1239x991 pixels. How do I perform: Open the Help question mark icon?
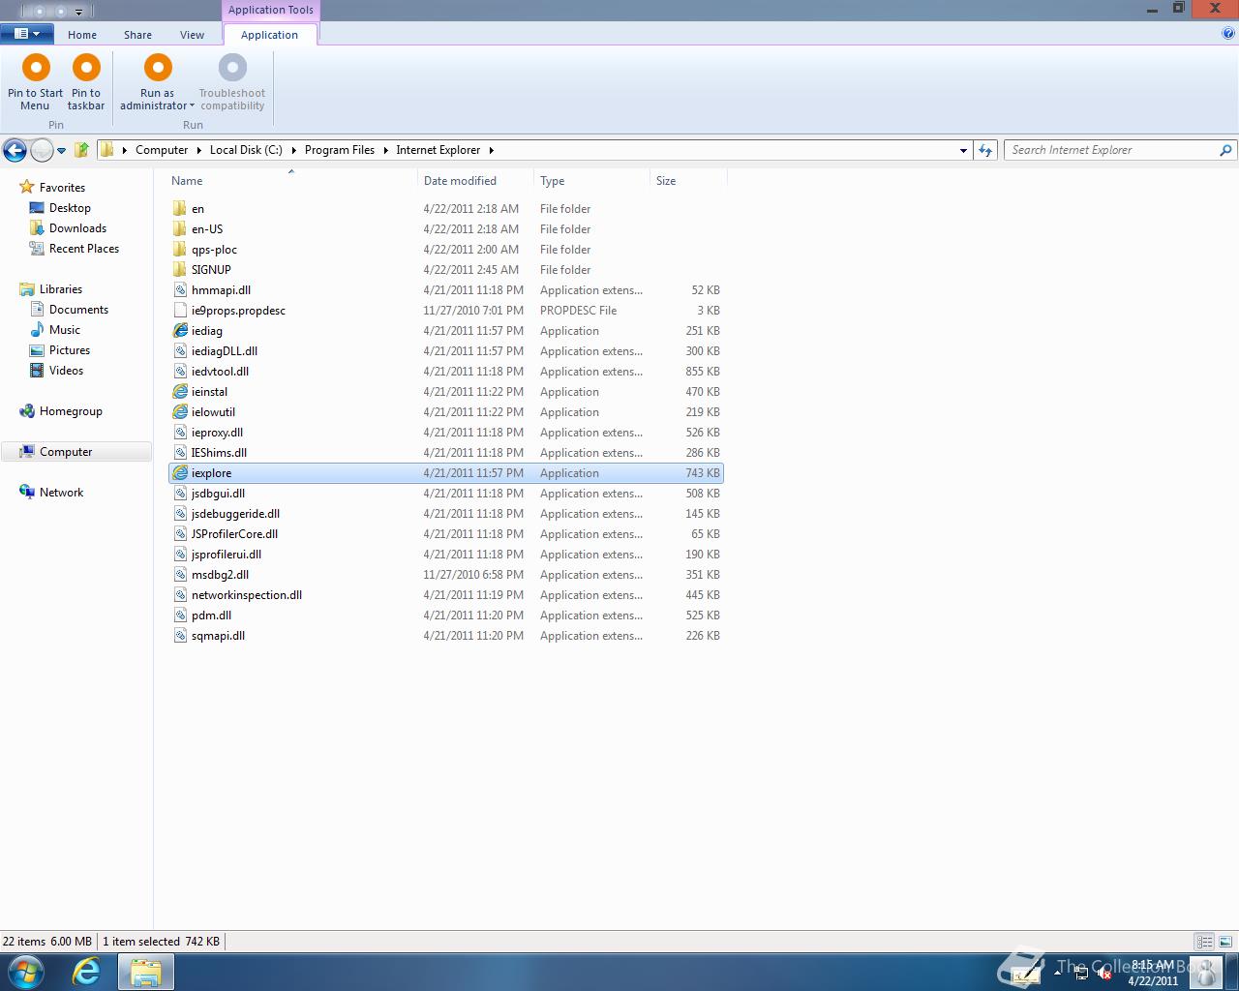tap(1228, 33)
